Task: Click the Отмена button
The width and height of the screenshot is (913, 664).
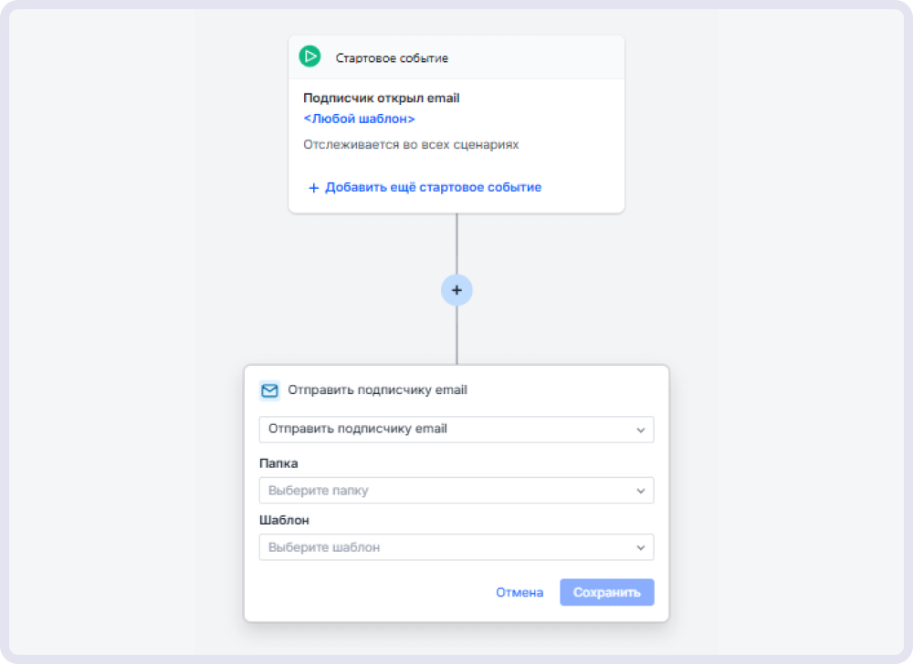Action: click(519, 593)
